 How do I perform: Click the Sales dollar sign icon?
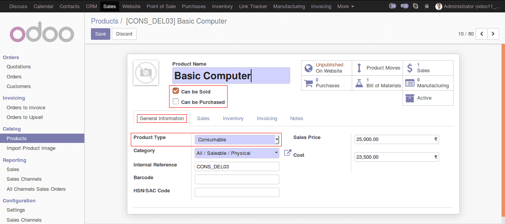pyautogui.click(x=410, y=68)
